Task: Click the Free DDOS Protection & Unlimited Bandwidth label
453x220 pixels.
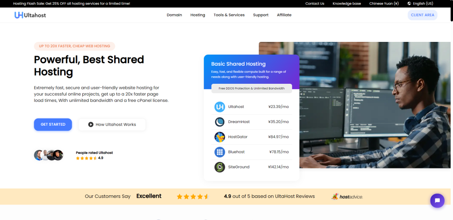Action: click(x=252, y=89)
